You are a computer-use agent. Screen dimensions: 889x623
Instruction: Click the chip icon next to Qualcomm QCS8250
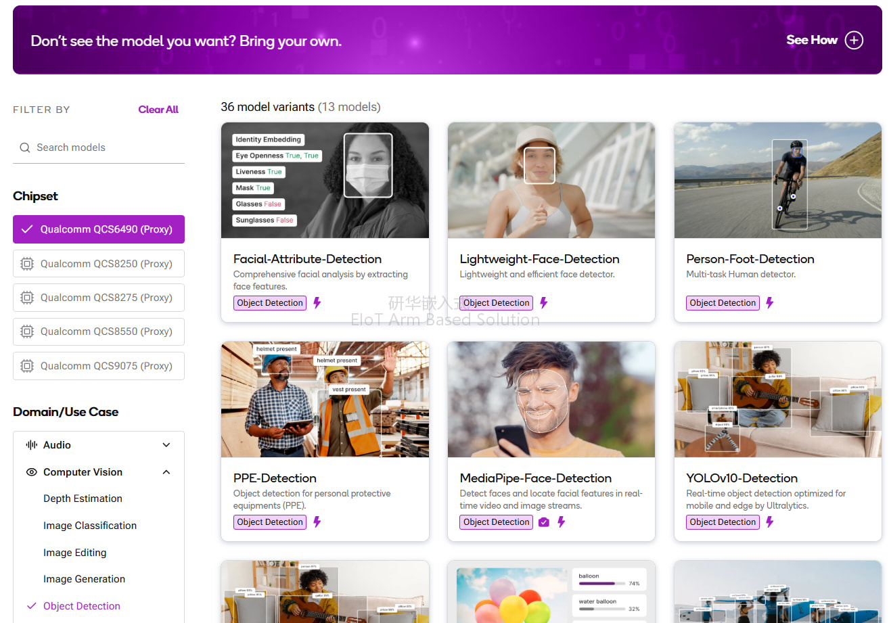coord(27,264)
